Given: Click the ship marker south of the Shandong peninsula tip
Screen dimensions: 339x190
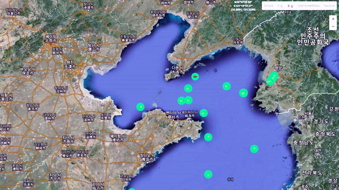Looking at the screenshot, I should point(208,137).
